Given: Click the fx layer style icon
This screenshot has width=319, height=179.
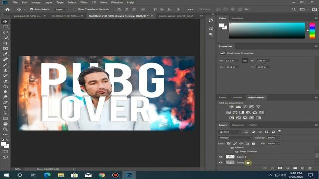Looking at the screenshot, I should [x=273, y=168].
